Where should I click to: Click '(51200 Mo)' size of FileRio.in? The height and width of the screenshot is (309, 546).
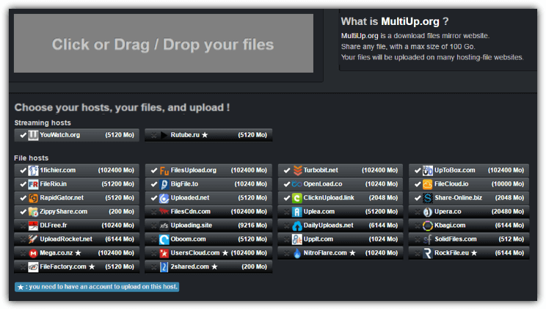117,184
